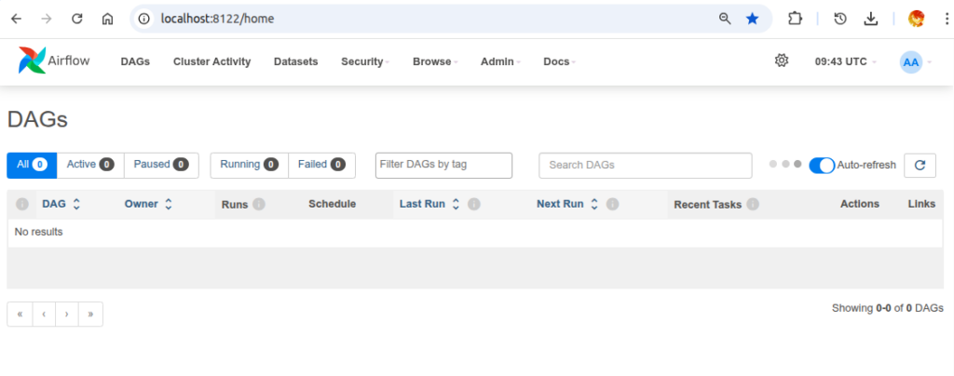Click the Search DAGs input field
Viewport: 954px width, 376px height.
(x=645, y=165)
